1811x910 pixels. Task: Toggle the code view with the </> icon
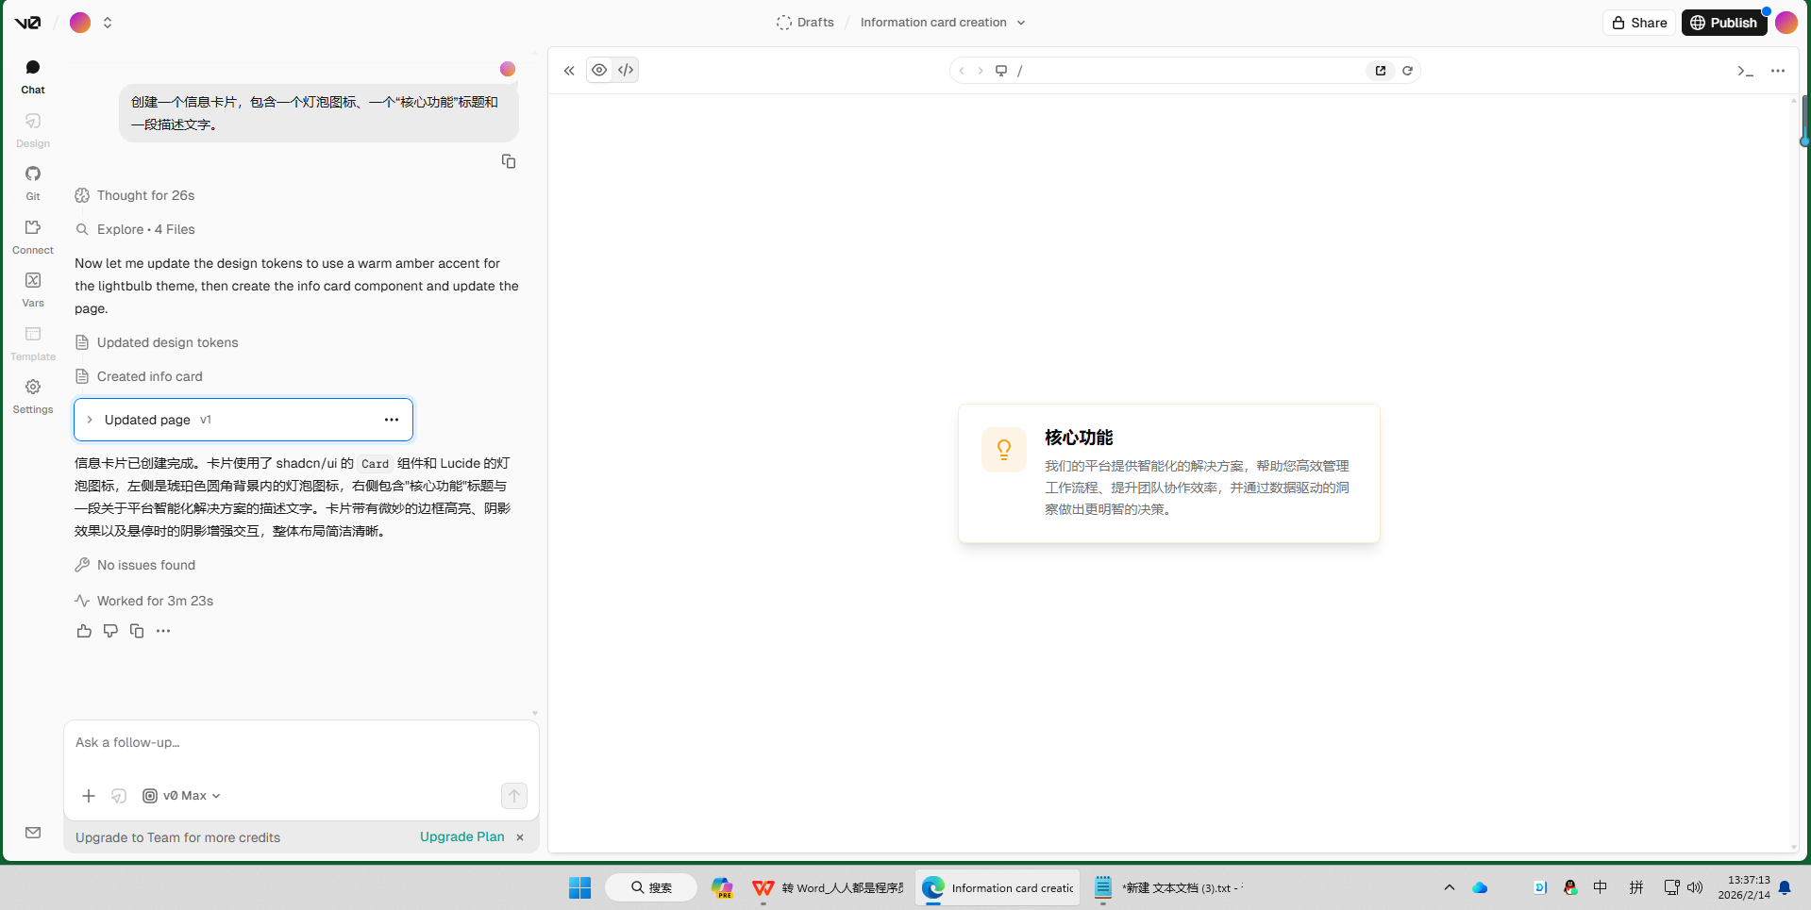point(625,69)
